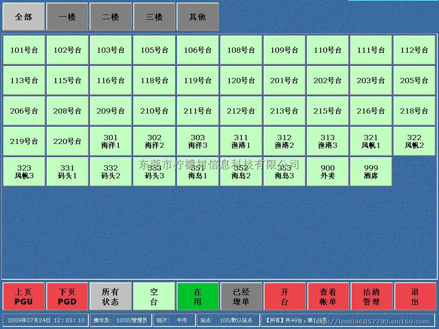Go to next page with 下页 PGD
This screenshot has width=439, height=329.
(x=67, y=296)
